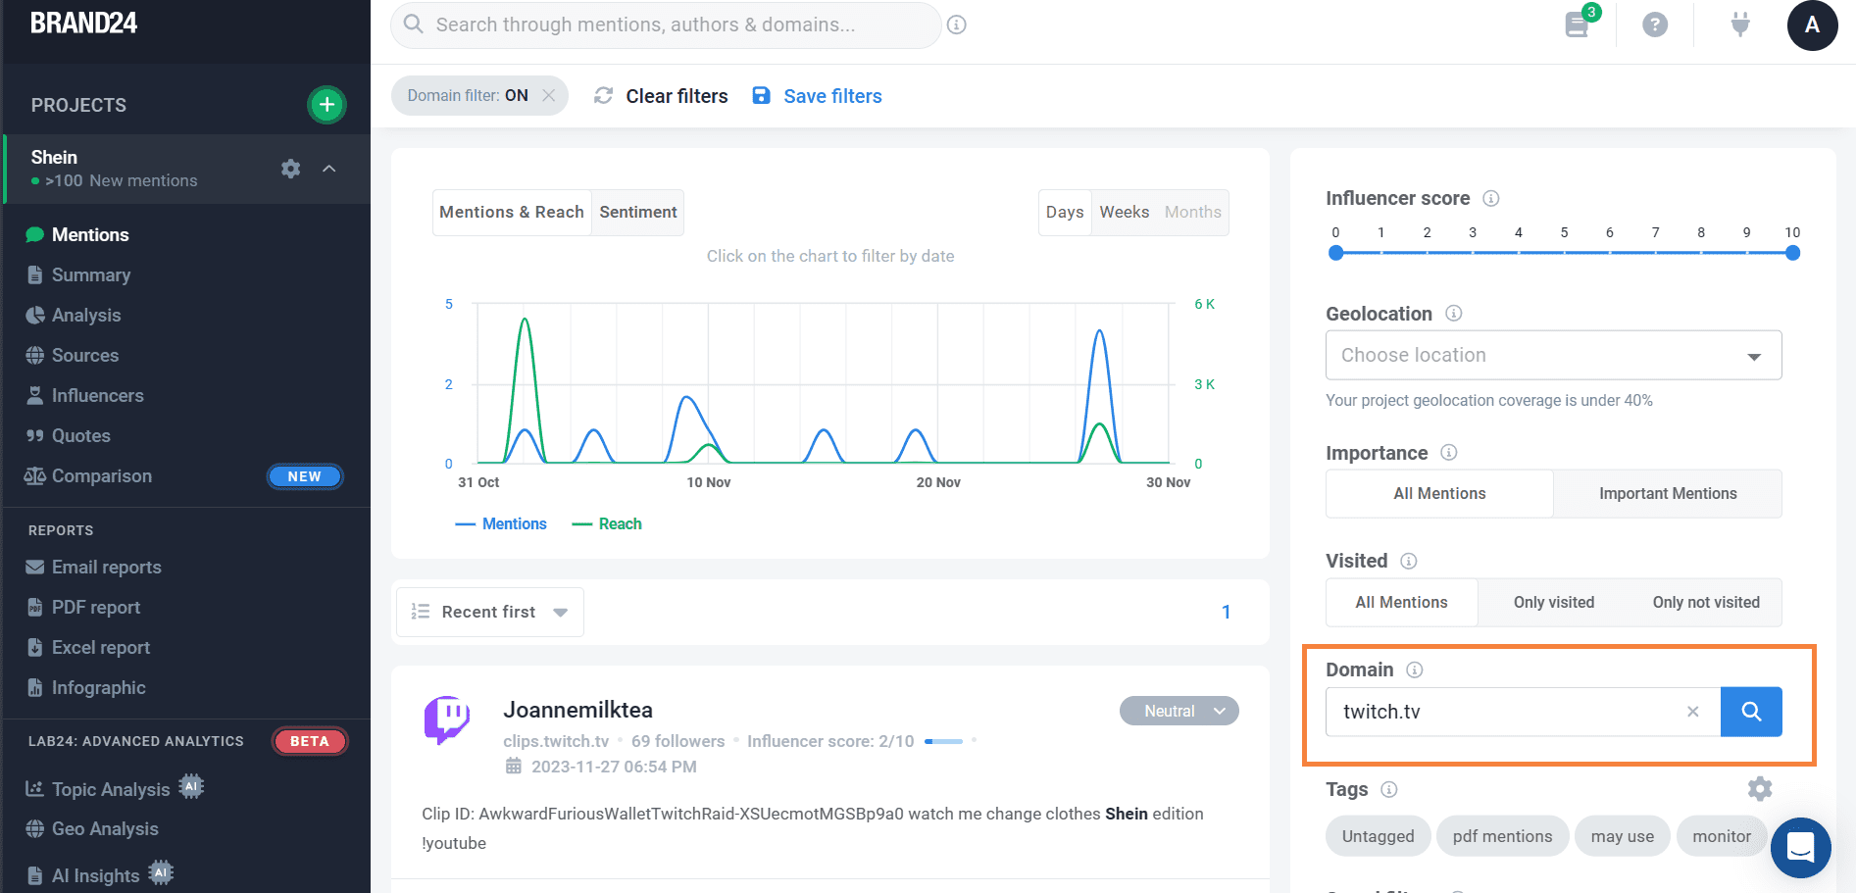This screenshot has height=893, width=1856.
Task: Open the Mentions sidebar item
Action: point(90,234)
